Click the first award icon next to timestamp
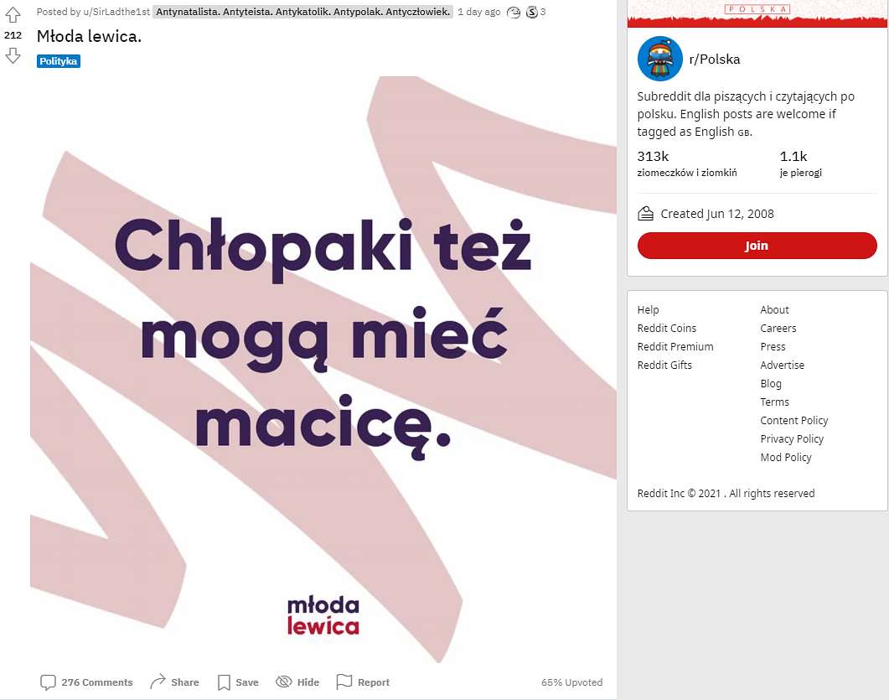 click(513, 12)
